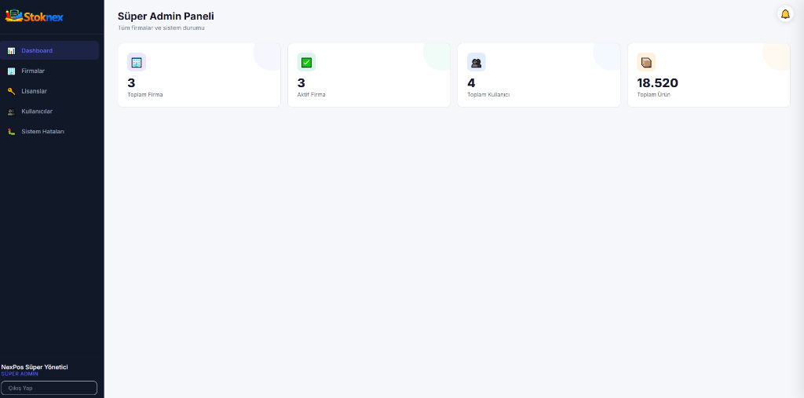
Task: Click the Süper Admin Paneli heading
Action: tap(166, 16)
